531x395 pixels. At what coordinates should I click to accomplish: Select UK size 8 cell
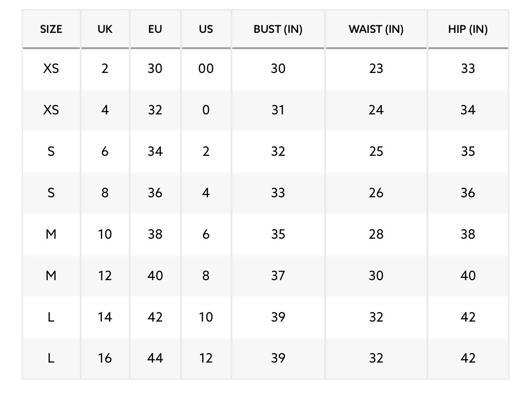point(105,193)
